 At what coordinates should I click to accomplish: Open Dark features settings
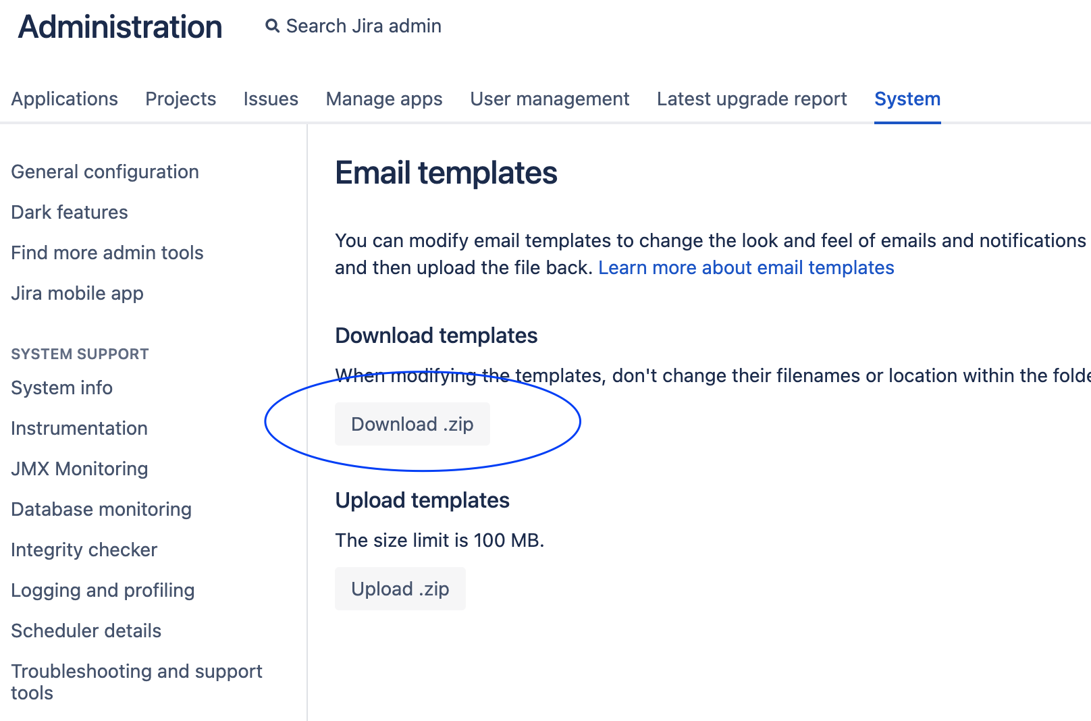tap(70, 212)
